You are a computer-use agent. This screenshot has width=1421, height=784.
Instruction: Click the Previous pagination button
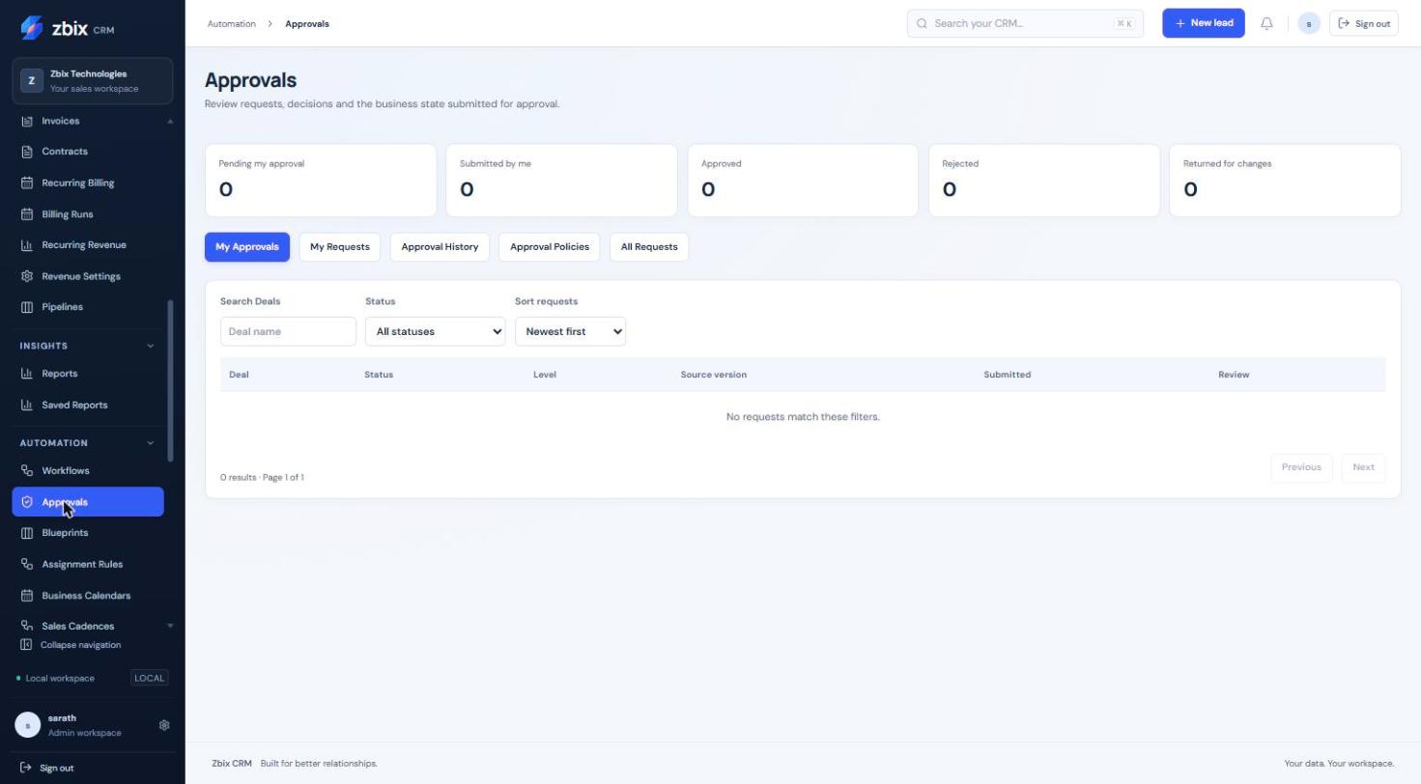1301,467
